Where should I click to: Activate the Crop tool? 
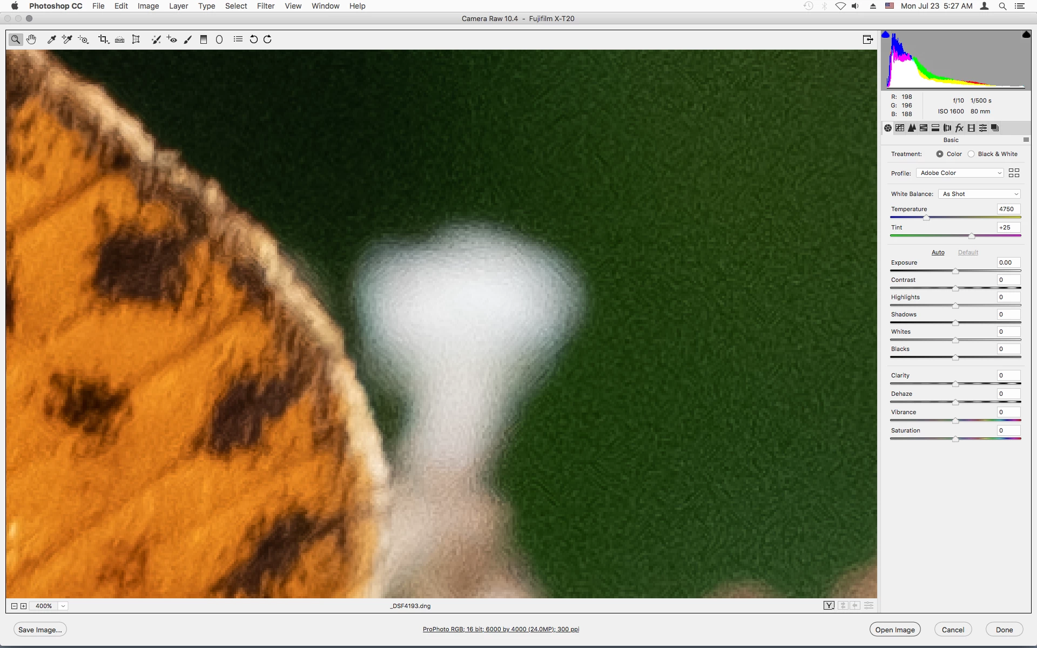(103, 39)
